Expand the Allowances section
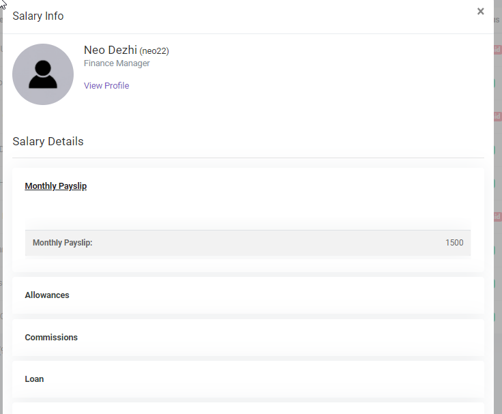502x414 pixels. [47, 295]
